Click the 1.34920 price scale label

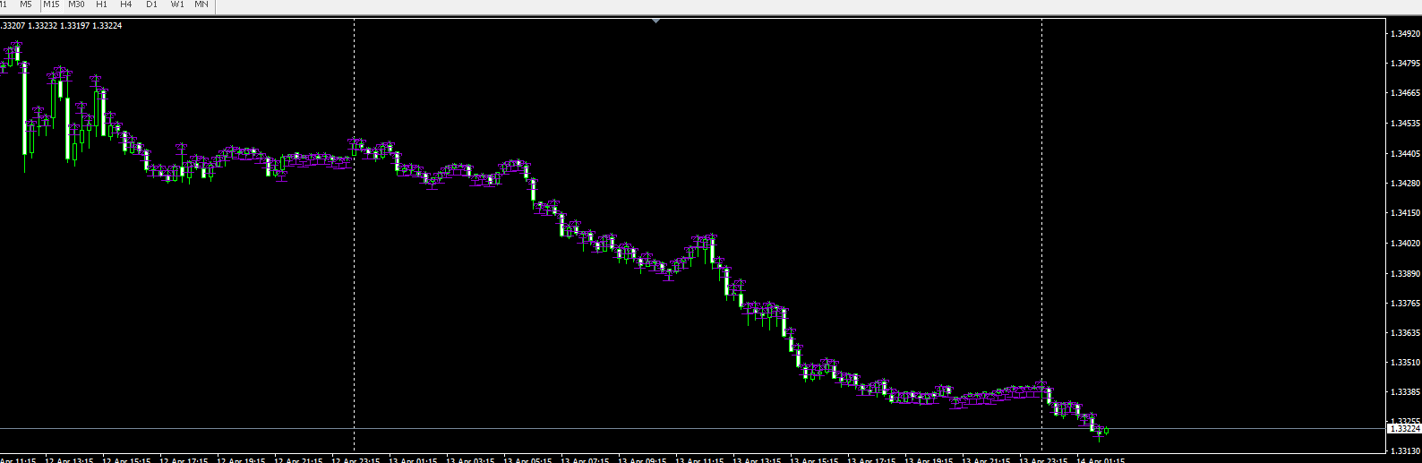pyautogui.click(x=1405, y=33)
